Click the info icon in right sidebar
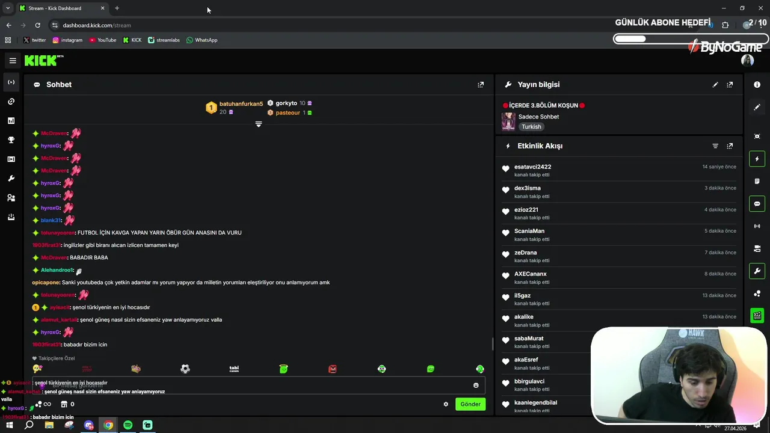 pos(757,85)
